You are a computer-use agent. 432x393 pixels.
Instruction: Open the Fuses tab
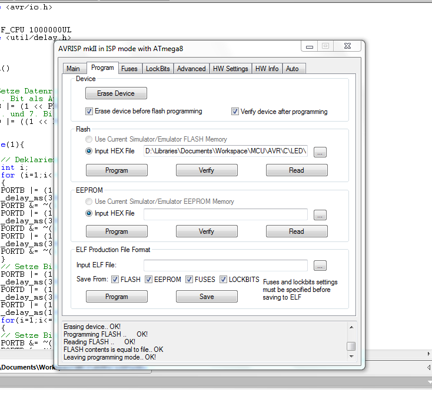point(129,69)
